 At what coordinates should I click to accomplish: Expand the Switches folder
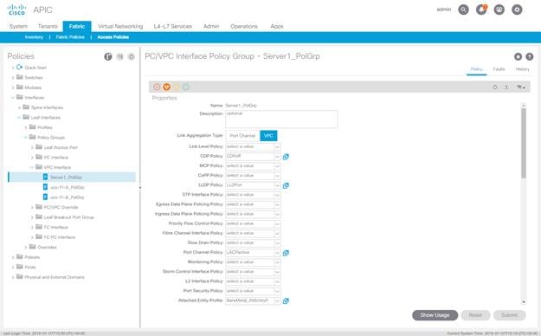(13, 78)
